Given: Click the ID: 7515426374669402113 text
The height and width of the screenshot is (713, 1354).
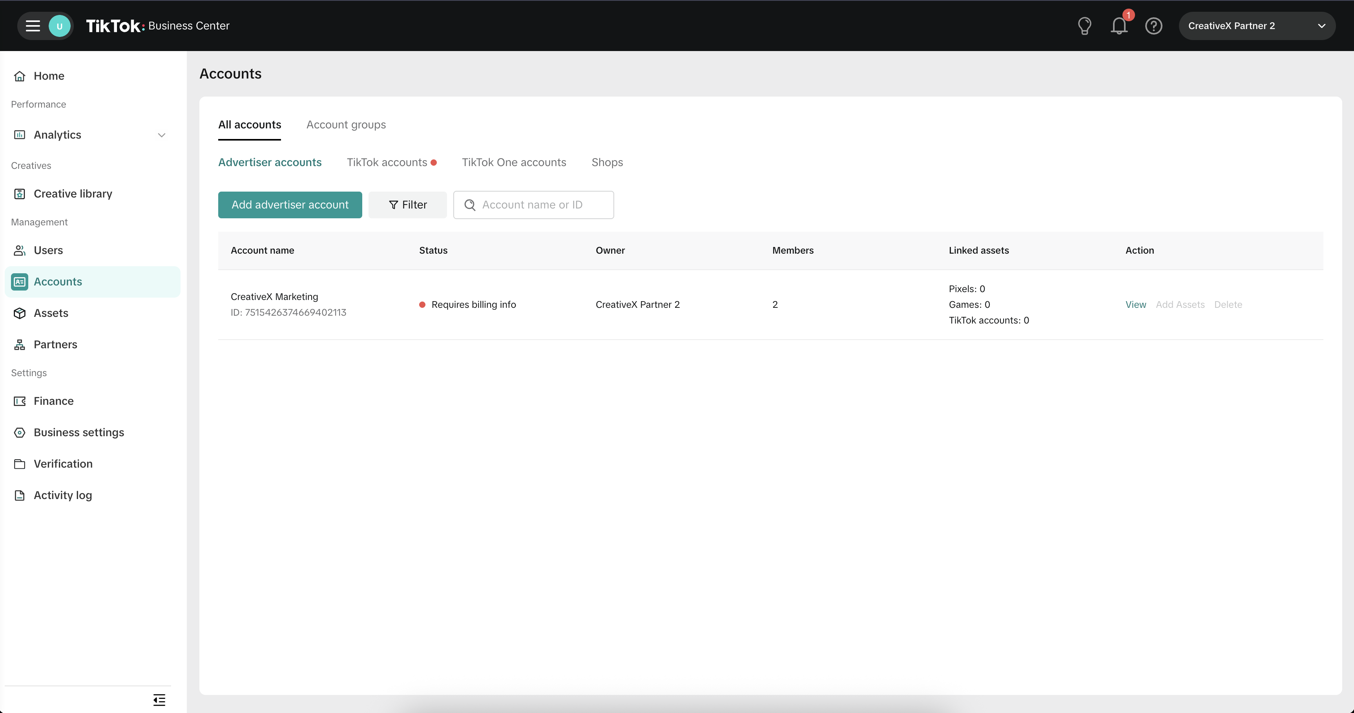Looking at the screenshot, I should (x=288, y=313).
